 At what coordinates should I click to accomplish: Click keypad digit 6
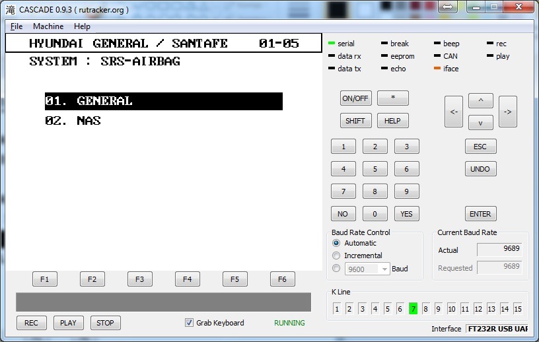coord(407,169)
